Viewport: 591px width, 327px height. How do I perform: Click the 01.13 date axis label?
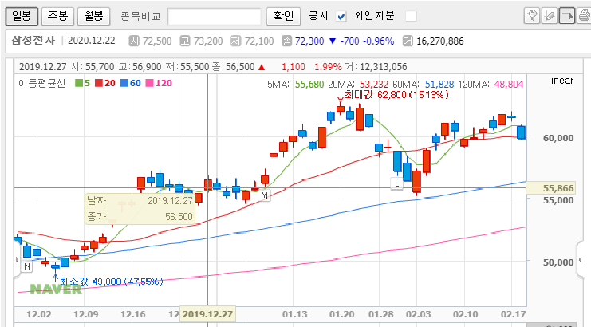(295, 314)
